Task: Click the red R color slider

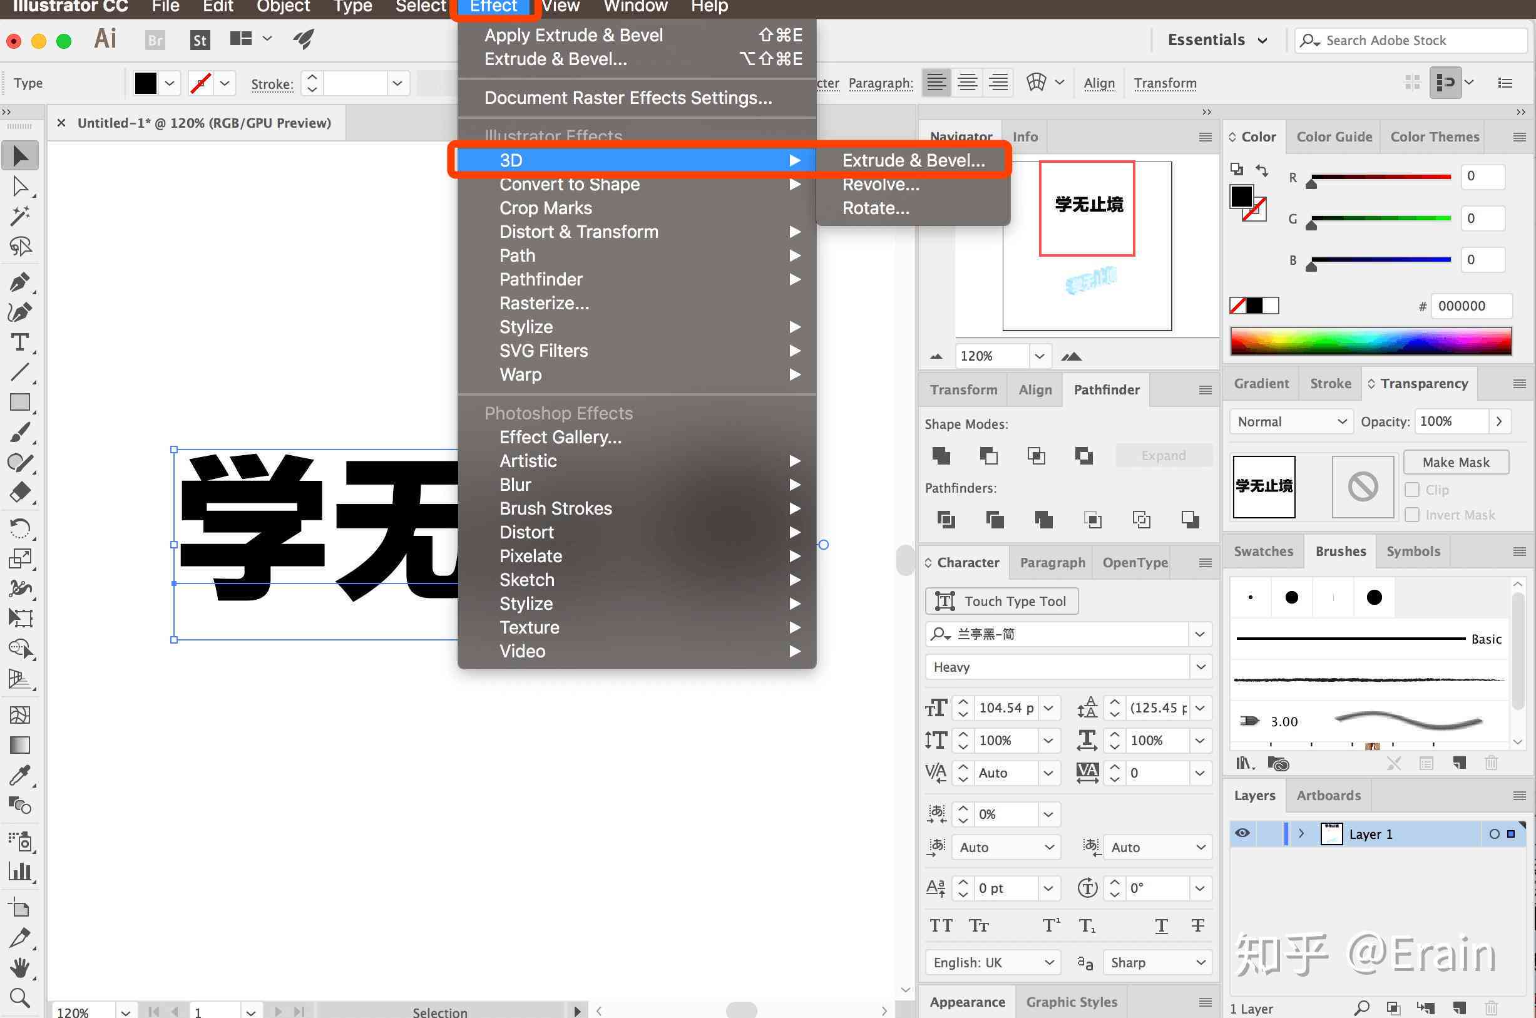Action: 1380,177
